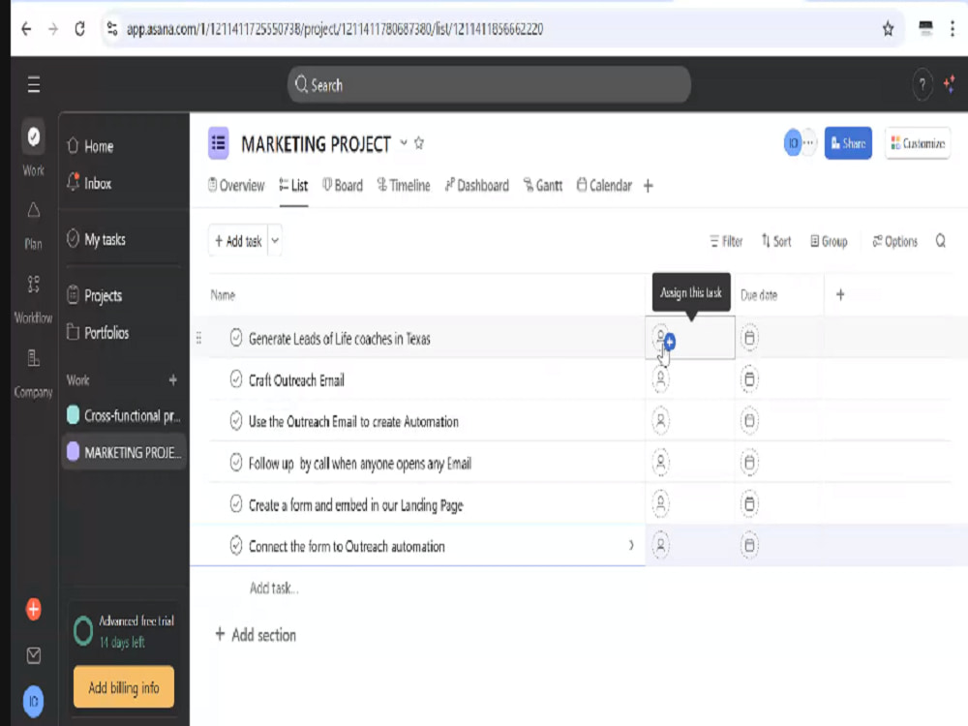Viewport: 968px width, 726px height.
Task: Open the Group options
Action: (x=829, y=241)
